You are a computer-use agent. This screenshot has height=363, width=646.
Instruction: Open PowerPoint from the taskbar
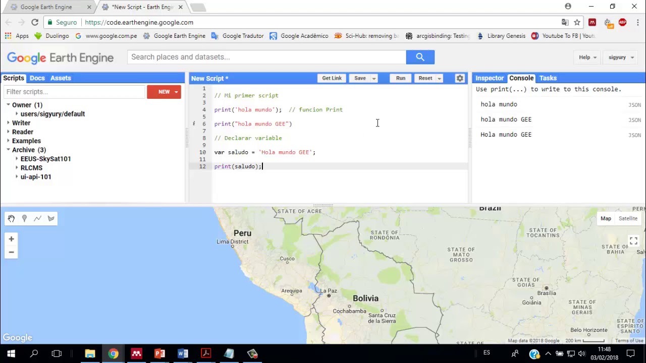[x=159, y=354]
